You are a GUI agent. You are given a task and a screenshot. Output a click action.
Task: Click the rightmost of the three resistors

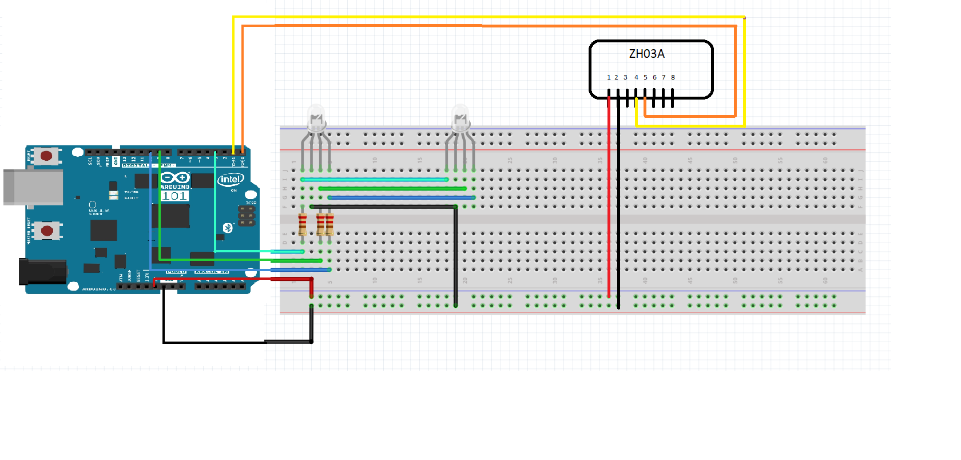click(329, 224)
